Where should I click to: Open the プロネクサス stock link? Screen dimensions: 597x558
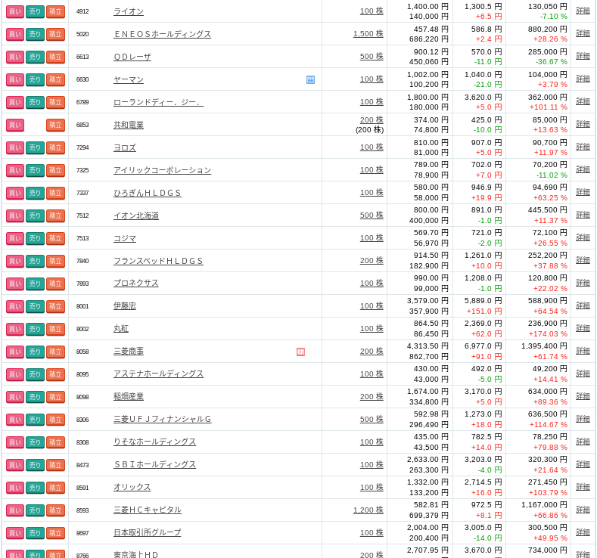click(x=136, y=284)
